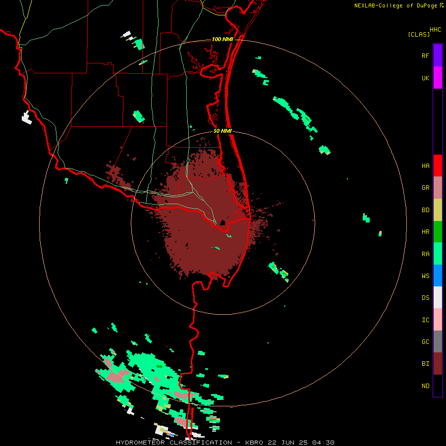Click the BI brown legend swatch

tap(438, 364)
